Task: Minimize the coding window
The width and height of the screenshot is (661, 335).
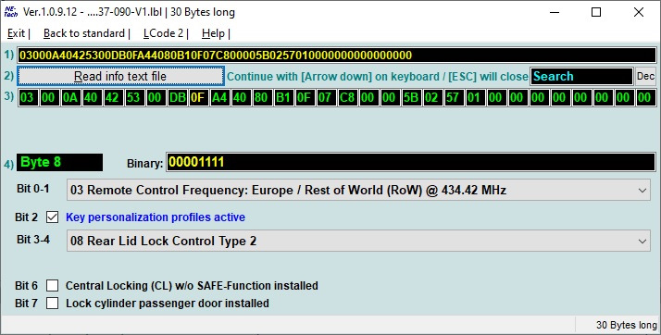Action: (555, 12)
